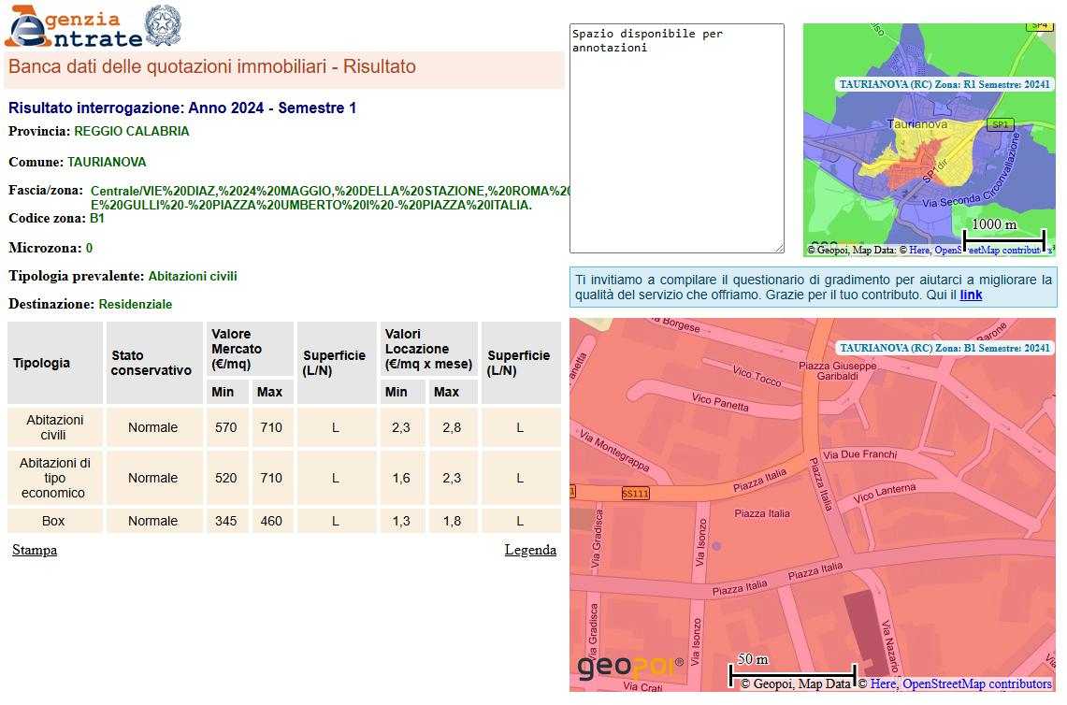This screenshot has width=1067, height=705.
Task: Click the Piazza Giuseppe Garibaldi label on the map
Action: (838, 371)
